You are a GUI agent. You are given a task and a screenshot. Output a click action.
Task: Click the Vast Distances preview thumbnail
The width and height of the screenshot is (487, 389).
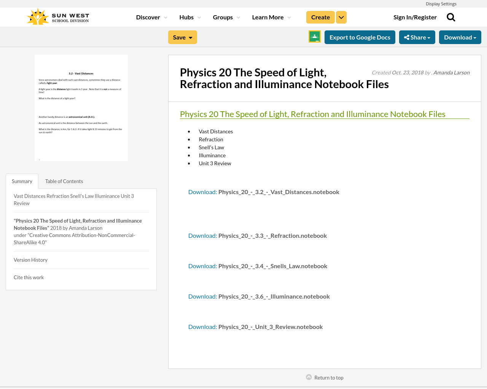(81, 108)
